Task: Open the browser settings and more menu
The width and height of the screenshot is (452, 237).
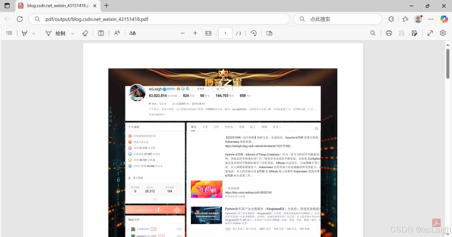Action: point(431,19)
